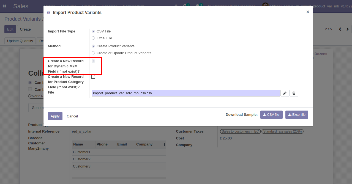Go to next record arrow
Viewport: 352px width, 184px height.
pyautogui.click(x=348, y=29)
